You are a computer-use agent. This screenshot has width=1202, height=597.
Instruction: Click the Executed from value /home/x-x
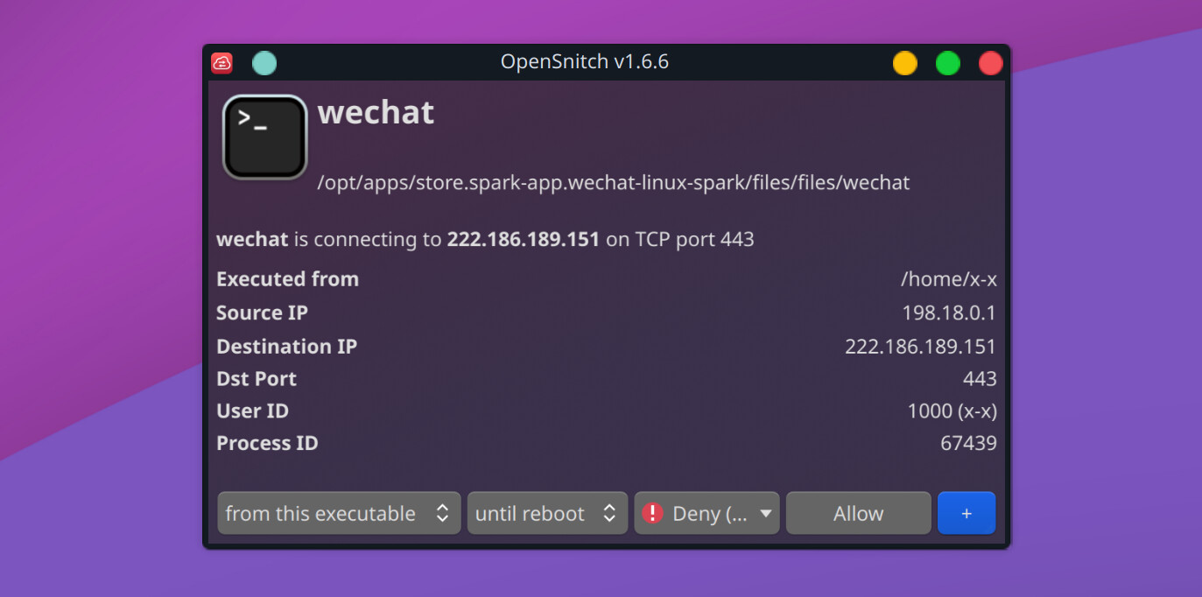point(949,280)
